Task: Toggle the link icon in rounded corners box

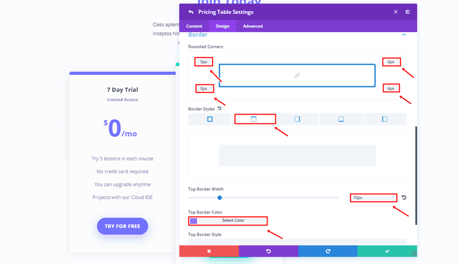Action: click(297, 76)
